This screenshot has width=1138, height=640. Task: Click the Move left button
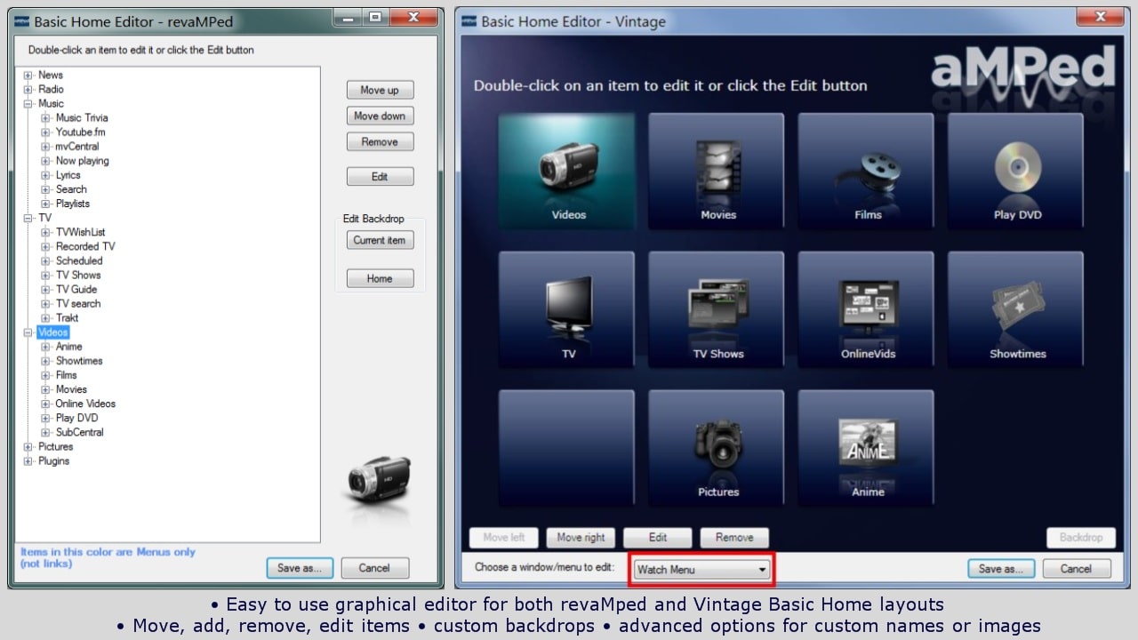click(x=504, y=537)
